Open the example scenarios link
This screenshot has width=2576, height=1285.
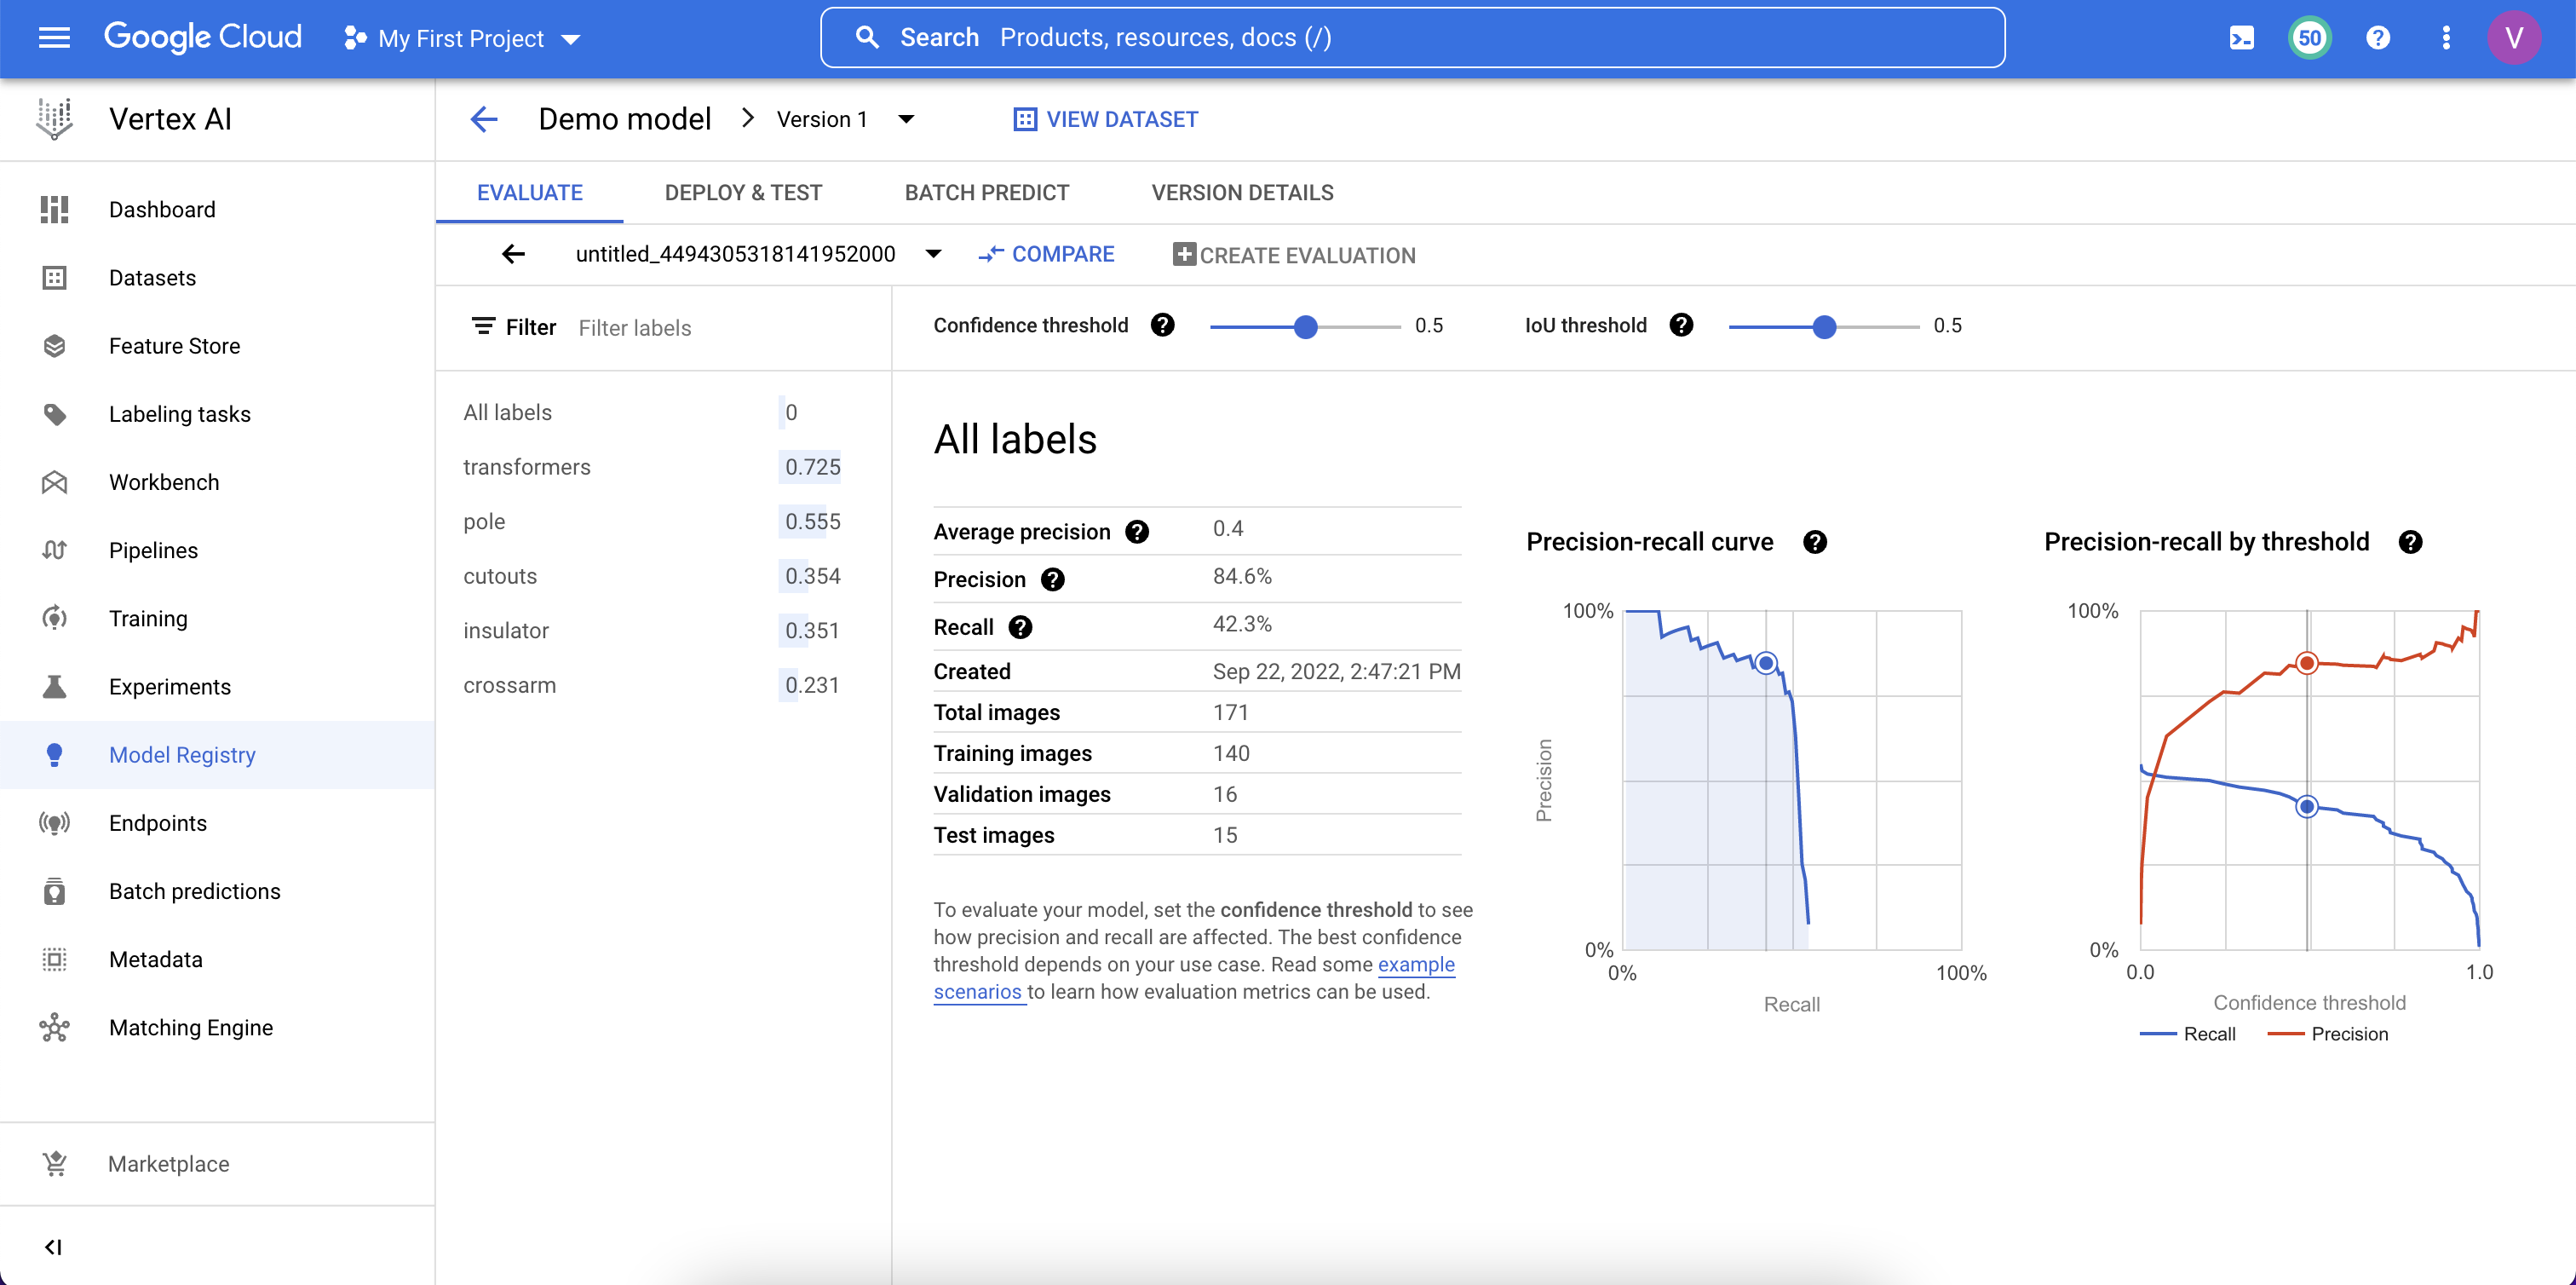pyautogui.click(x=1416, y=965)
